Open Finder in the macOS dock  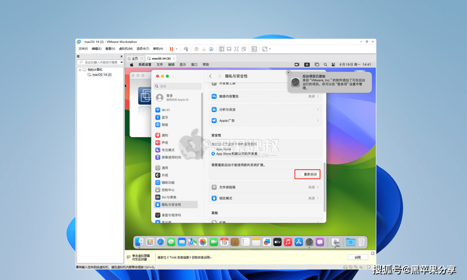[x=139, y=242]
